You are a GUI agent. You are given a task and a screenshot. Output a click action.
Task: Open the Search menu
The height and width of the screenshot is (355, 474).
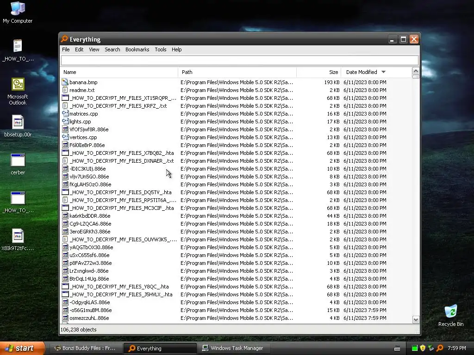112,49
